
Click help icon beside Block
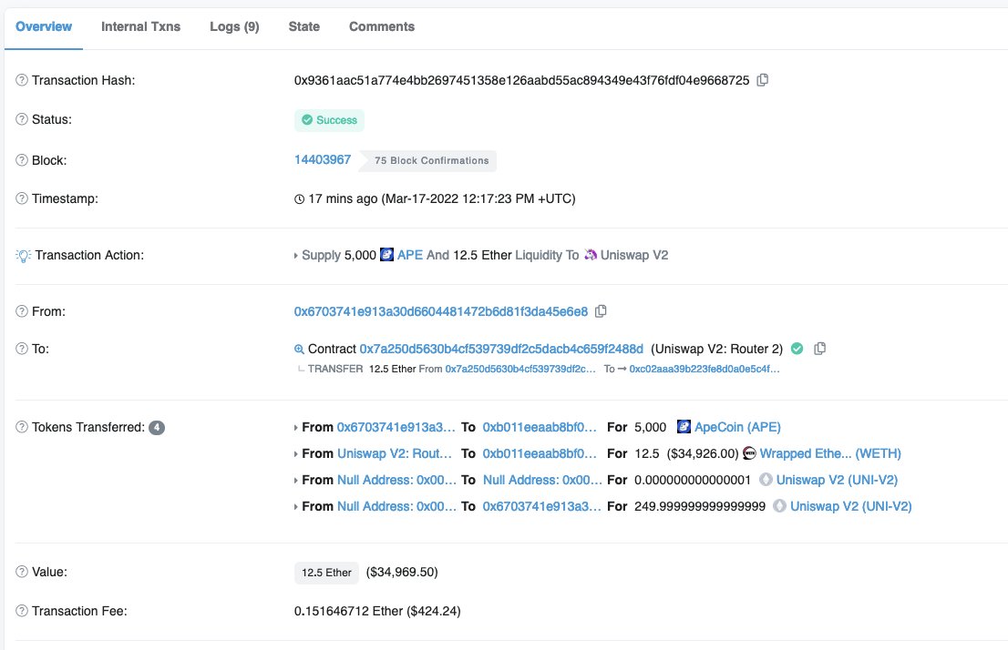pos(22,160)
